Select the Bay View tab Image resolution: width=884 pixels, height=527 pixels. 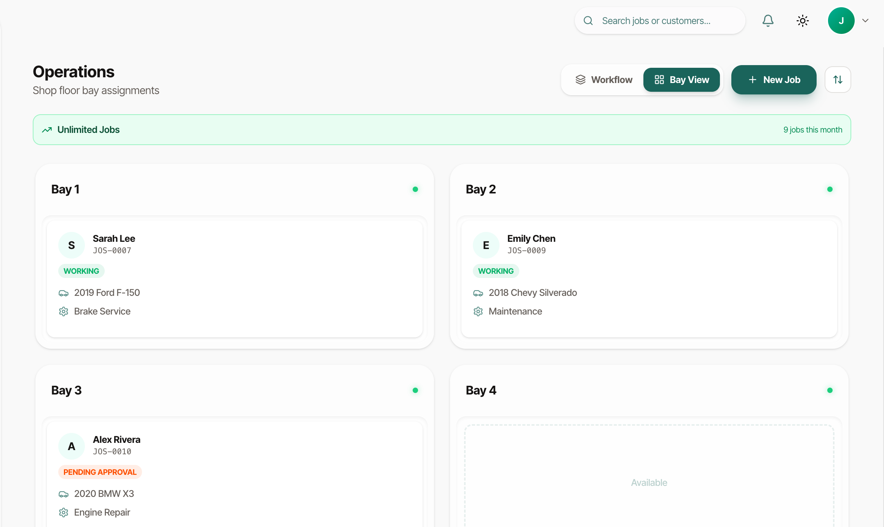click(681, 80)
